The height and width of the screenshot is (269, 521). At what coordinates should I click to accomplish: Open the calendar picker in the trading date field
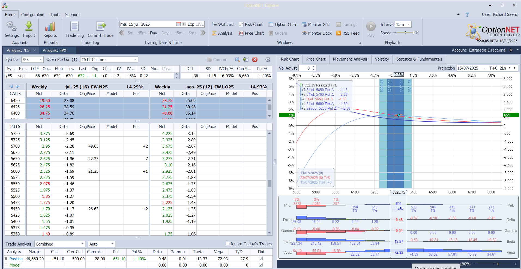[178, 24]
